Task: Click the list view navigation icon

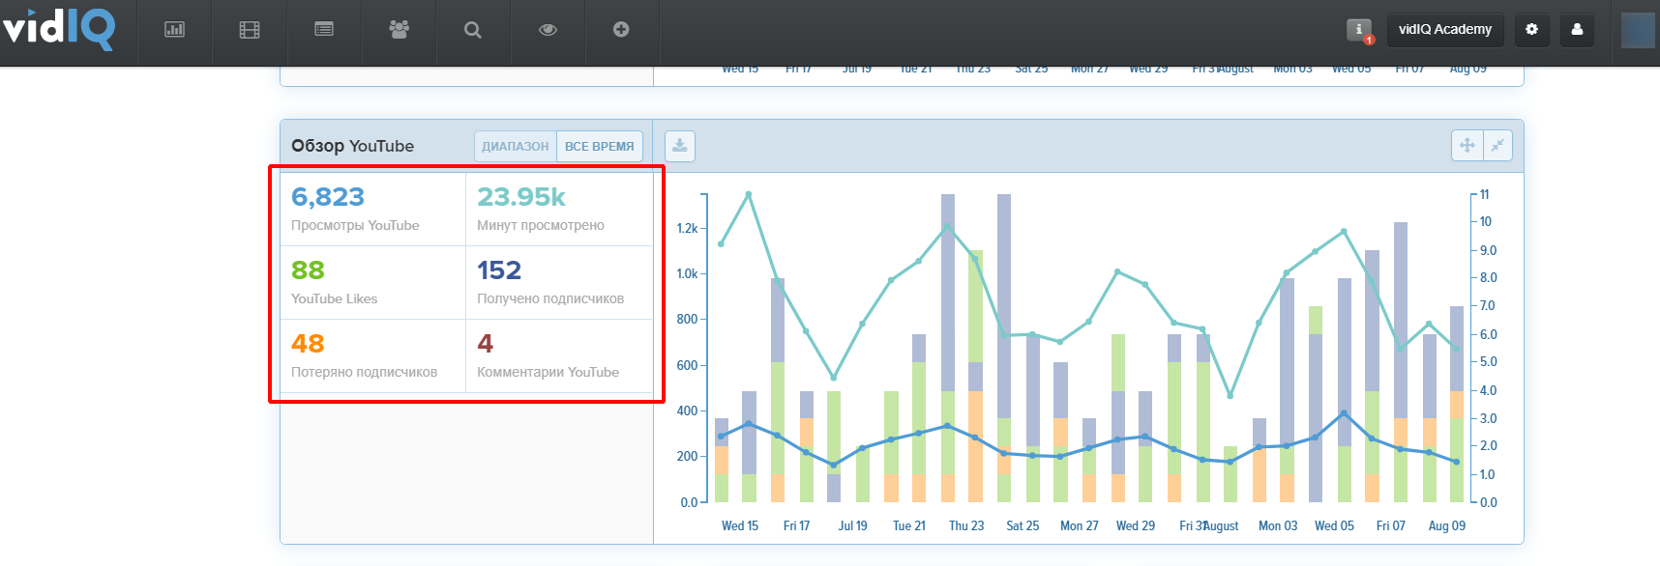Action: (324, 30)
